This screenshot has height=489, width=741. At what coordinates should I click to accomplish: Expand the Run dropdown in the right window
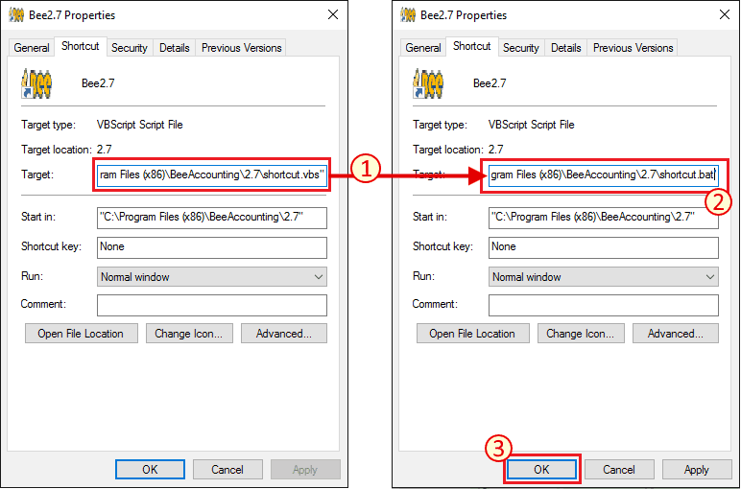[604, 277]
